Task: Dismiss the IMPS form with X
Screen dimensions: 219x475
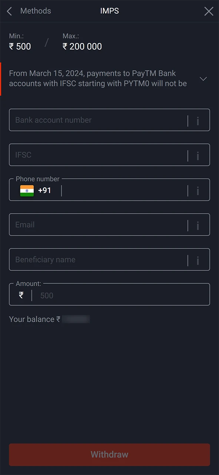Action: [x=209, y=11]
